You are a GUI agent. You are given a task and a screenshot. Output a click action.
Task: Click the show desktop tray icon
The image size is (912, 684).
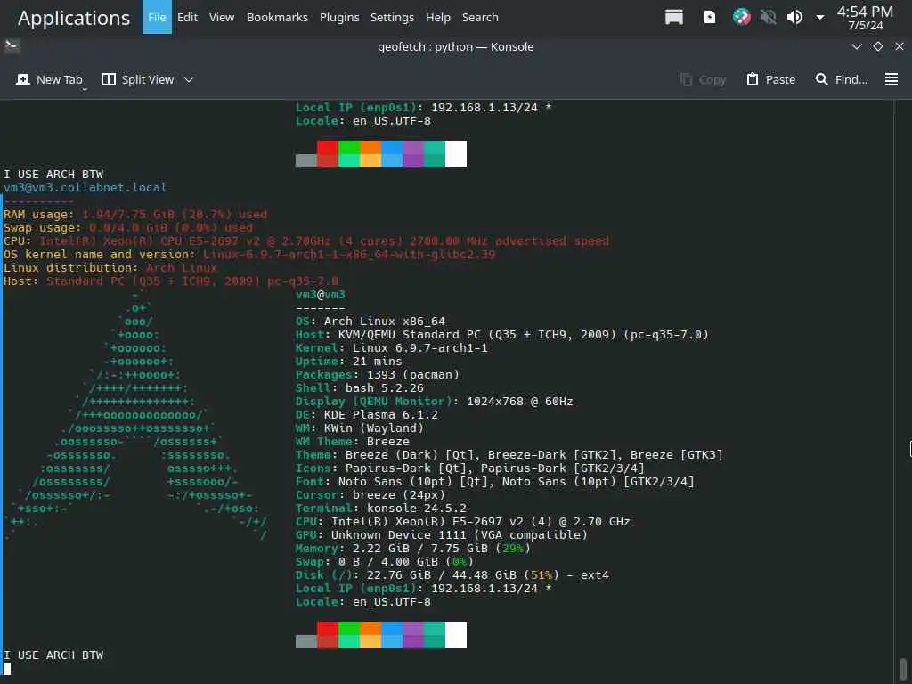pyautogui.click(x=674, y=18)
